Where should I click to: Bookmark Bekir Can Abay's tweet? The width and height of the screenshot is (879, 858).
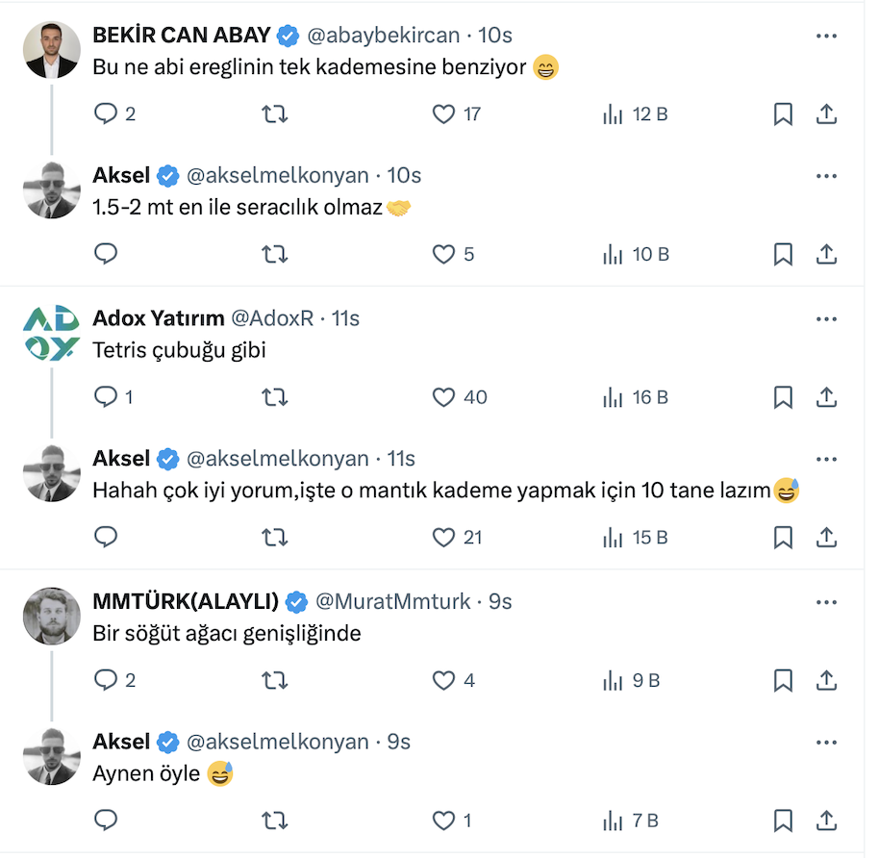[x=783, y=114]
